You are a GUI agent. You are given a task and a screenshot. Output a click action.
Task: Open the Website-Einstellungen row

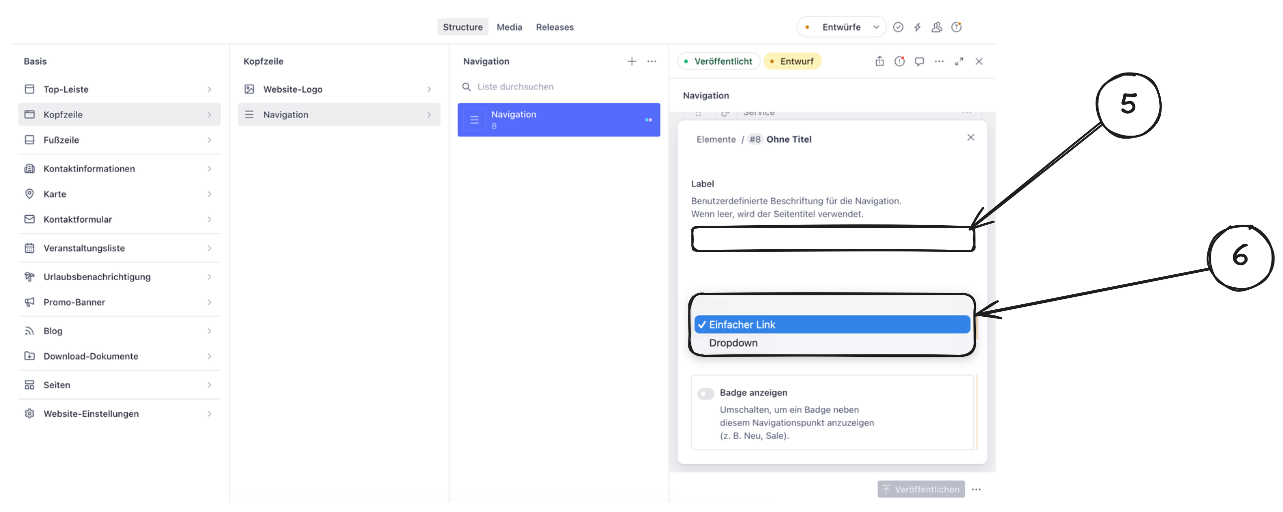tap(119, 414)
